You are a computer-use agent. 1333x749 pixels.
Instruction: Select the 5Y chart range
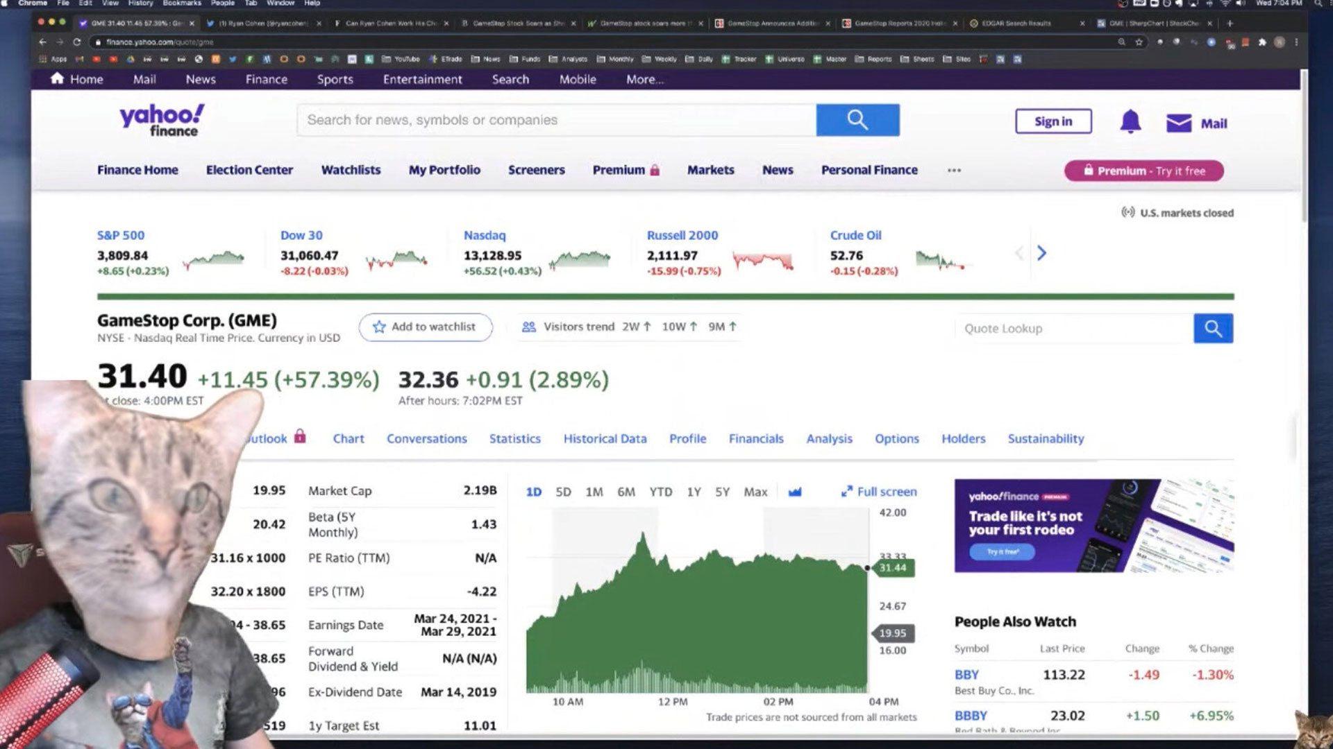click(722, 492)
